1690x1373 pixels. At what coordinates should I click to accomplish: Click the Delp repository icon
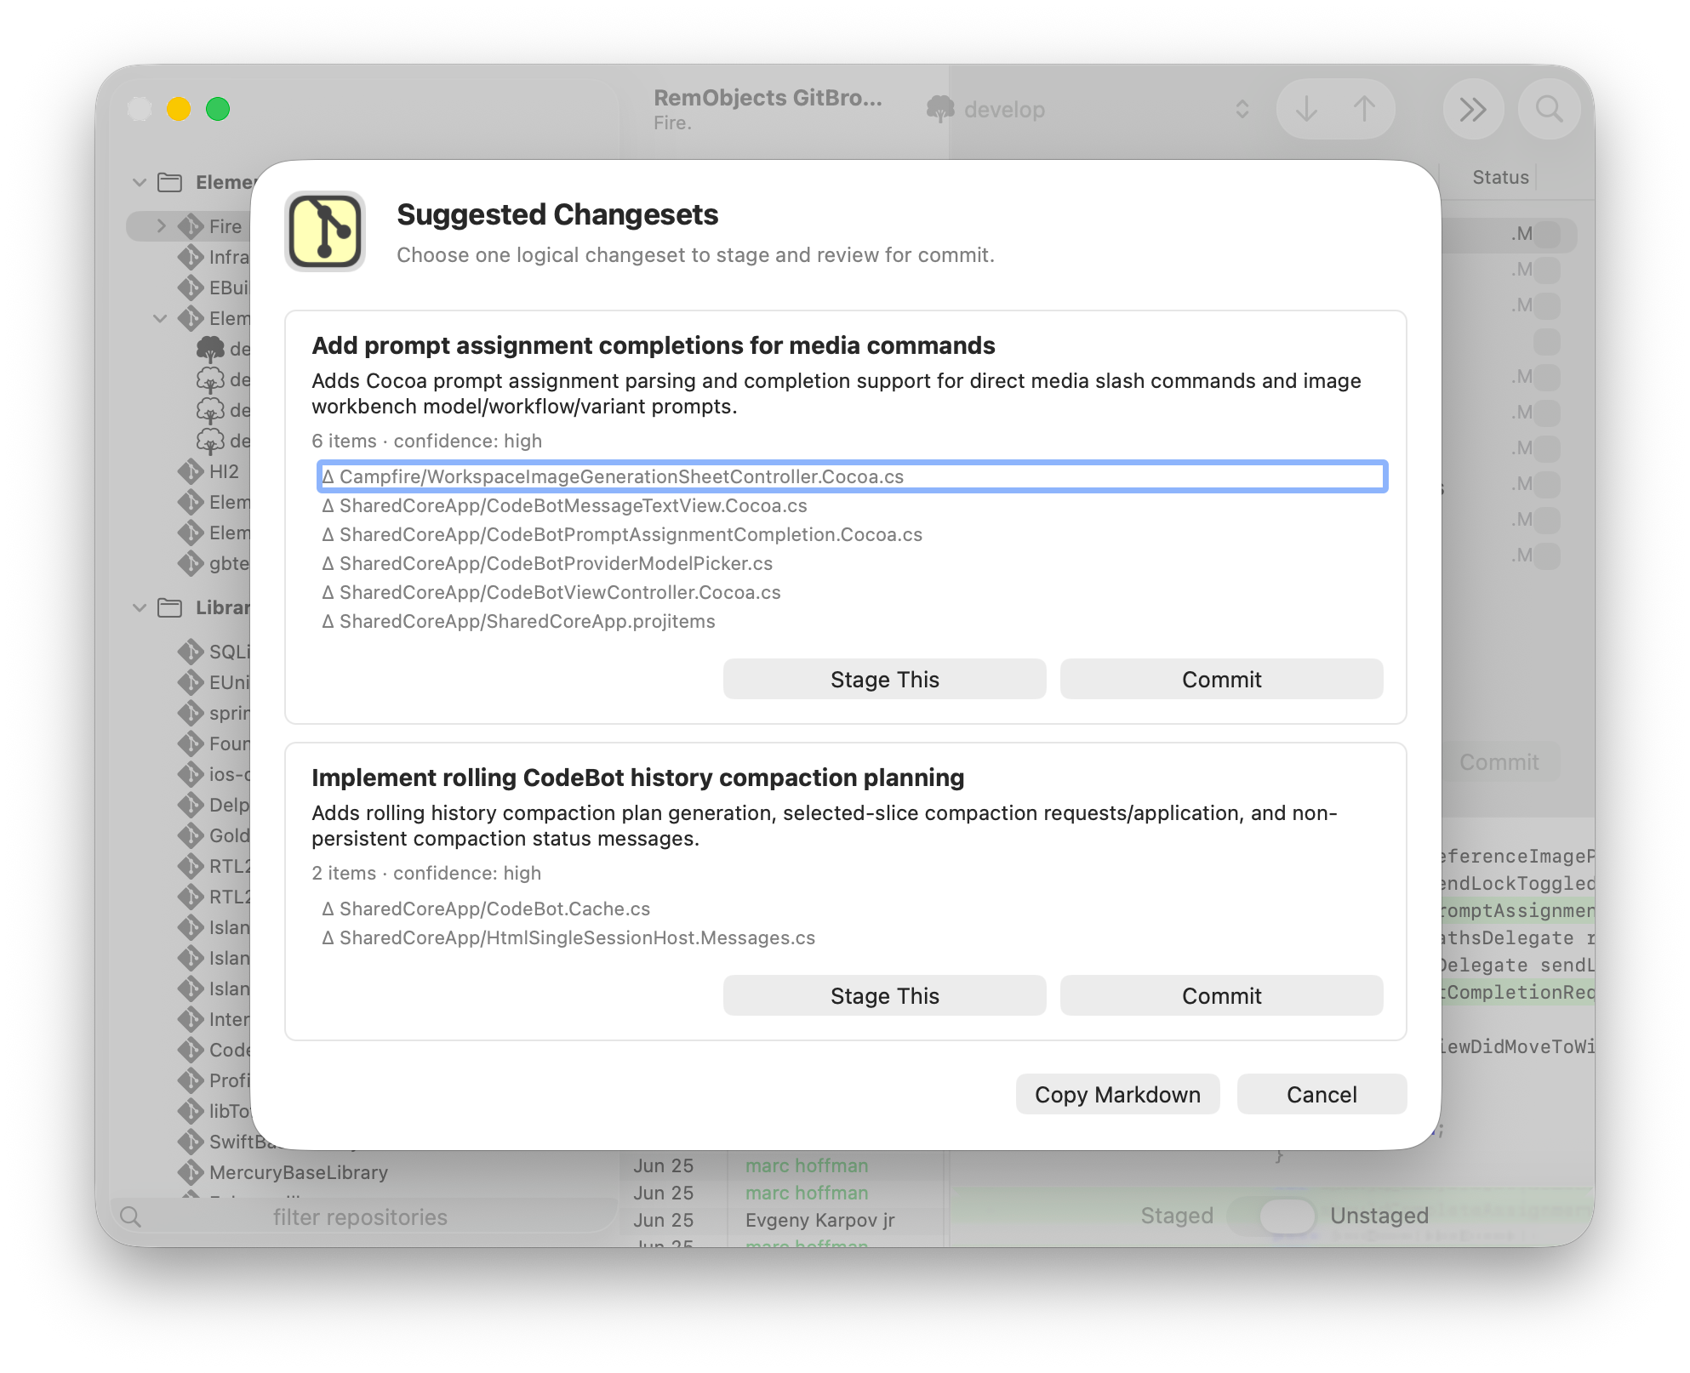(x=191, y=805)
